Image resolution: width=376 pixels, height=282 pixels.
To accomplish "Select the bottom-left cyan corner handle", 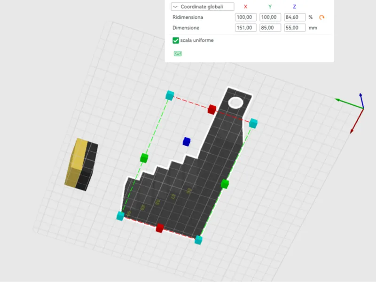I will tap(120, 216).
